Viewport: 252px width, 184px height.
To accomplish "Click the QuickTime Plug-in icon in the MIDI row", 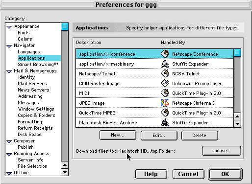I will [x=165, y=93].
